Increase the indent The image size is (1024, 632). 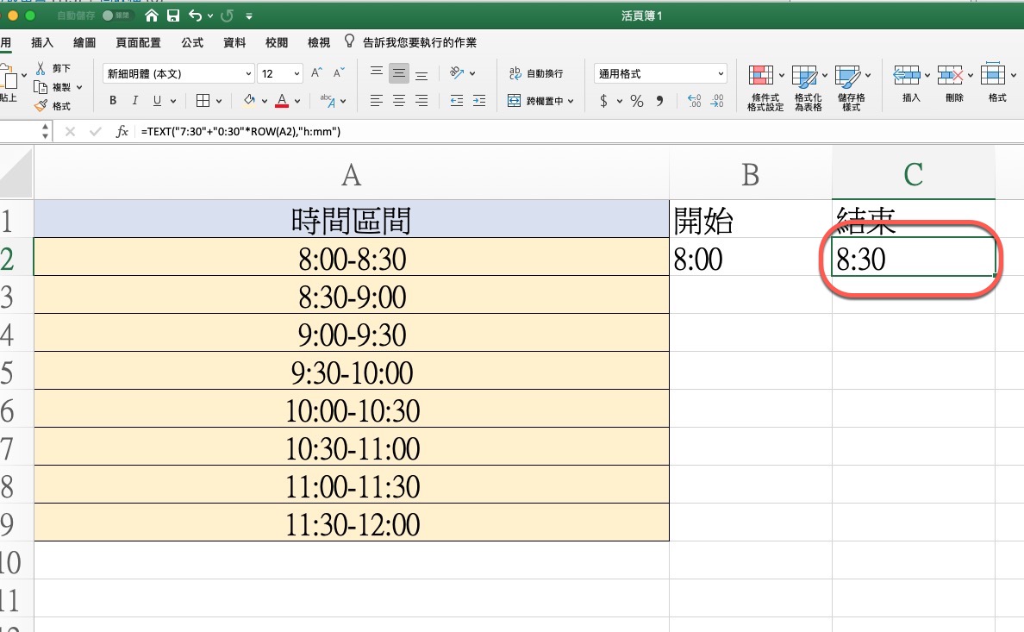(x=478, y=101)
